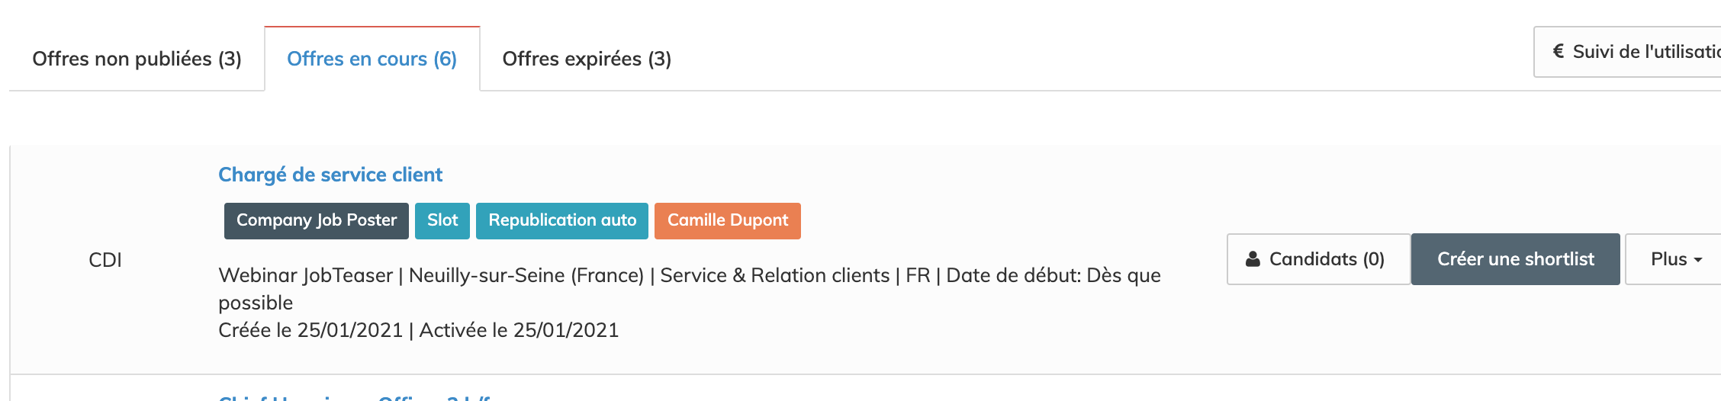Select the Republication auto tag
The height and width of the screenshot is (401, 1721).
pos(561,220)
